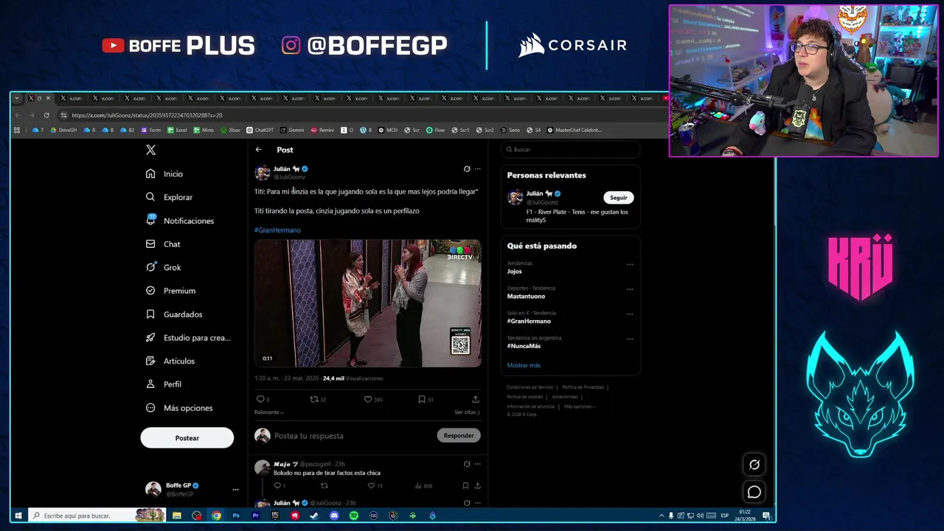
Task: Open Inicio in the X sidebar
Action: click(164, 174)
